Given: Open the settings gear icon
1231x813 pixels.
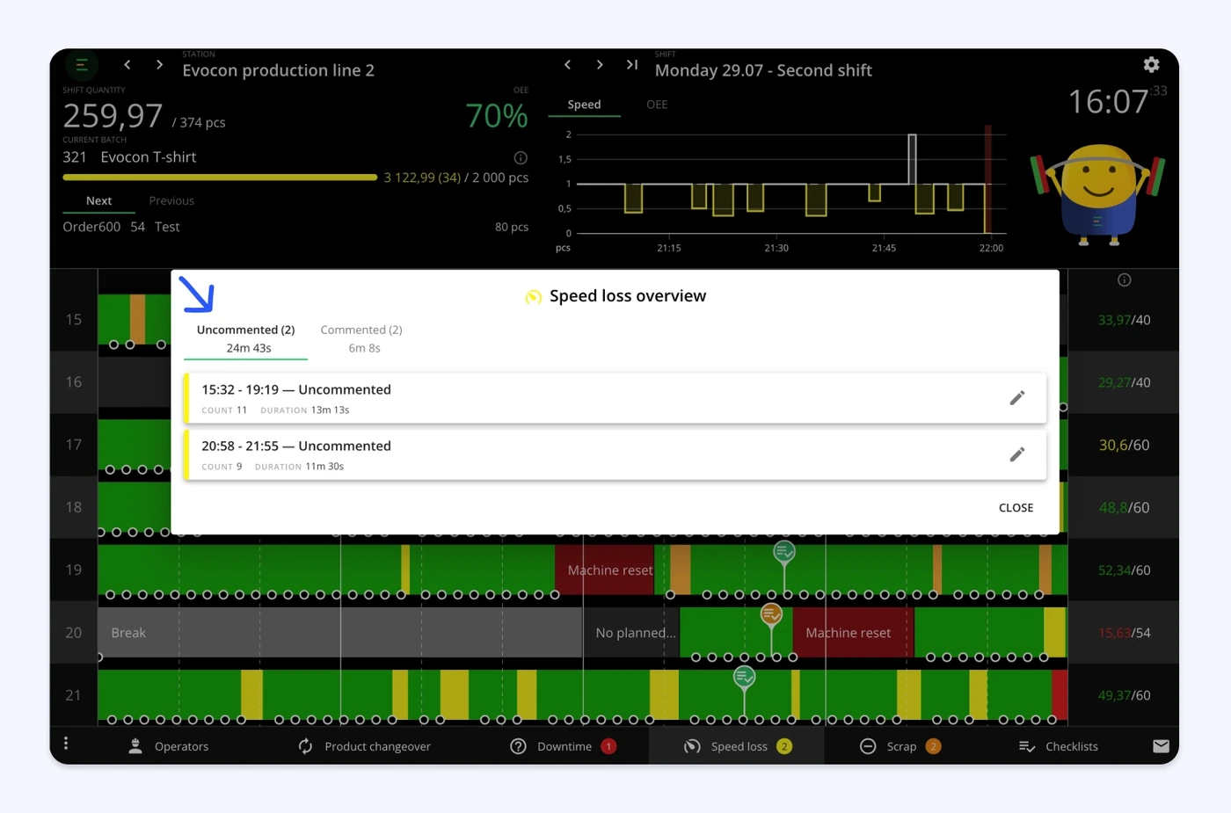Looking at the screenshot, I should [x=1151, y=64].
